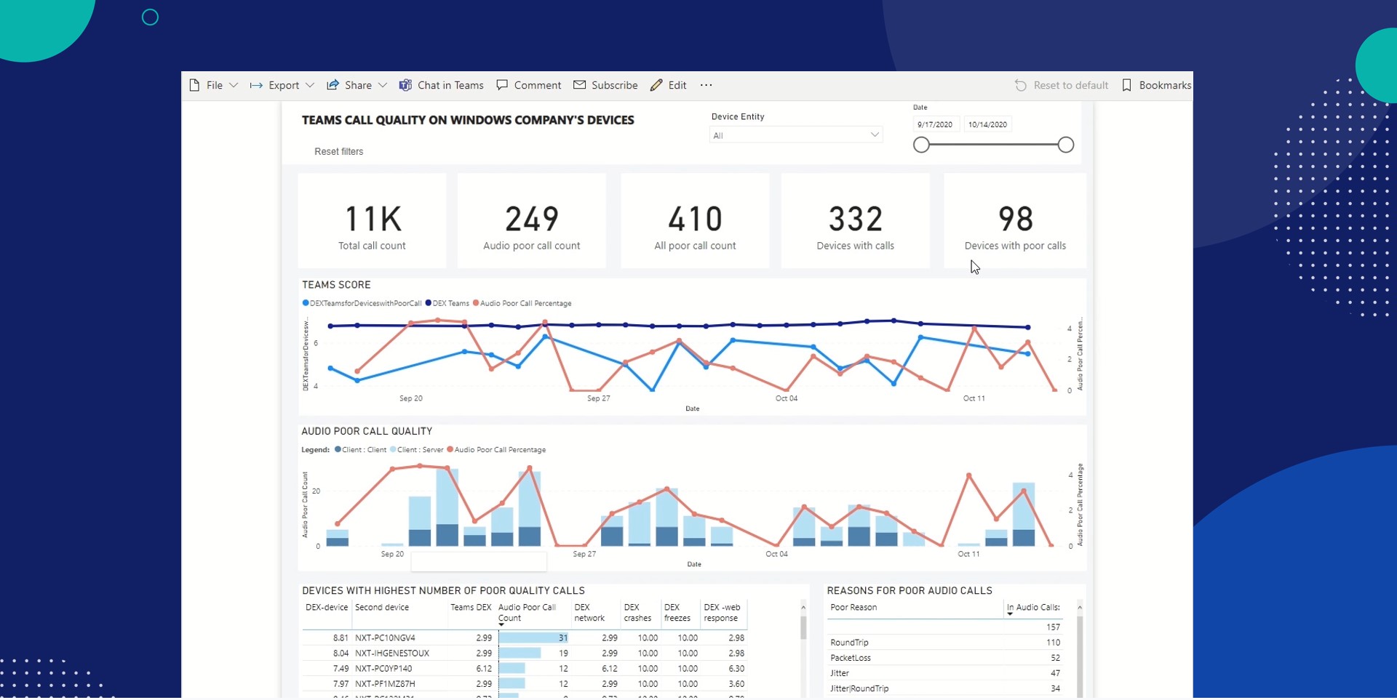This screenshot has width=1397, height=700.
Task: Click the Reset to default undo icon
Action: tap(1021, 85)
